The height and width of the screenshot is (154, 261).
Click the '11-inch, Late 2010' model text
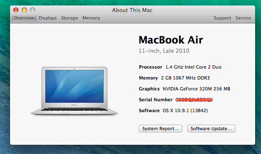164,51
